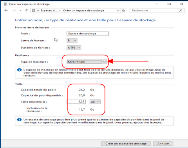
Task: Expand the address bar history dropdown
Action: coord(118,11)
